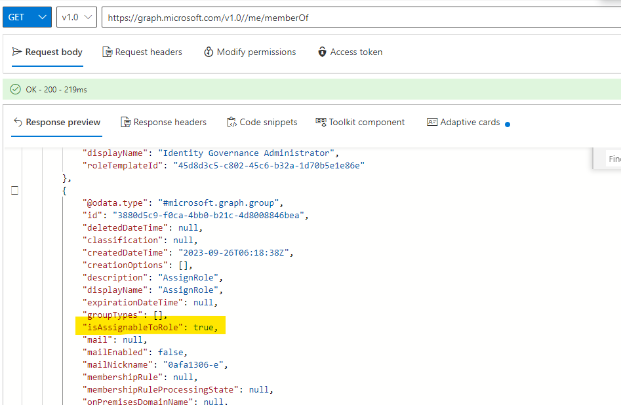Click the group id "3880d5c9-f0ca-4bb0-b21c-4d8008846bea"
The width and height of the screenshot is (621, 405).
pos(209,216)
